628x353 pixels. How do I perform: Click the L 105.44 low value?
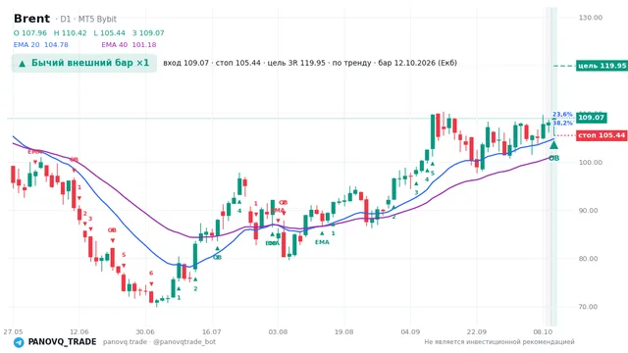pos(109,33)
